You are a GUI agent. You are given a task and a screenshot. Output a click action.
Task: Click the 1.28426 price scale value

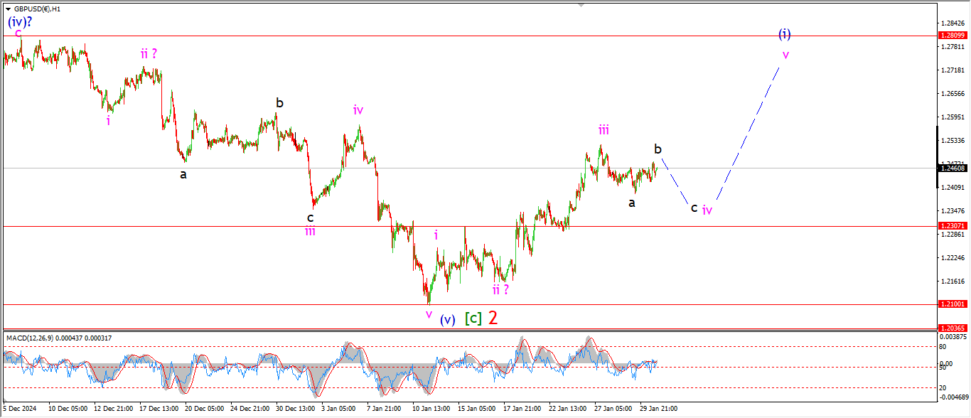[x=953, y=23]
